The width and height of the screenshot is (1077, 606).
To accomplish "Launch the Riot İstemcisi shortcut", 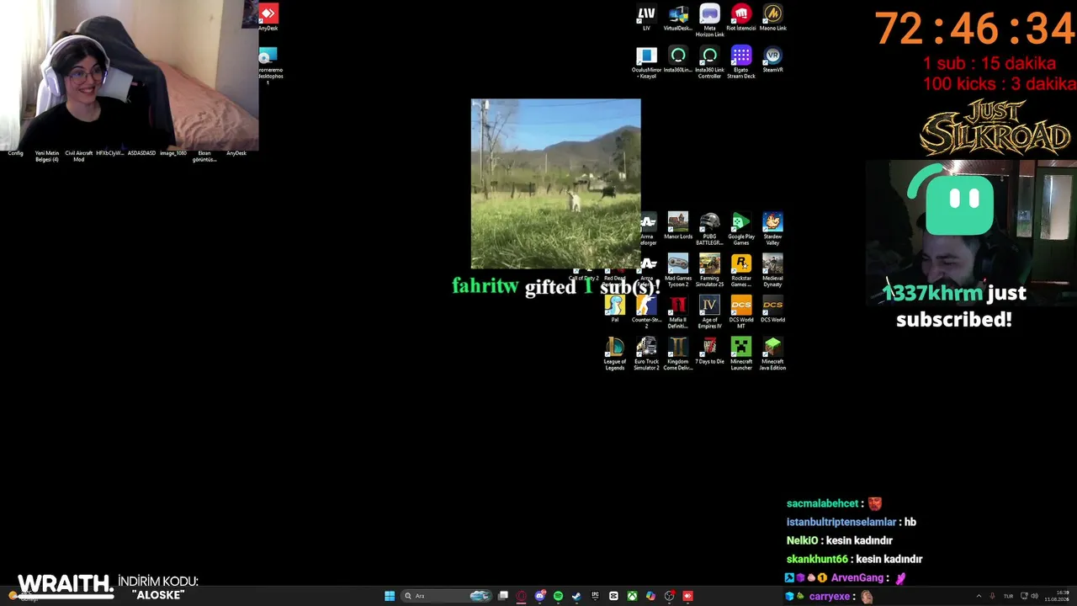I will click(741, 18).
